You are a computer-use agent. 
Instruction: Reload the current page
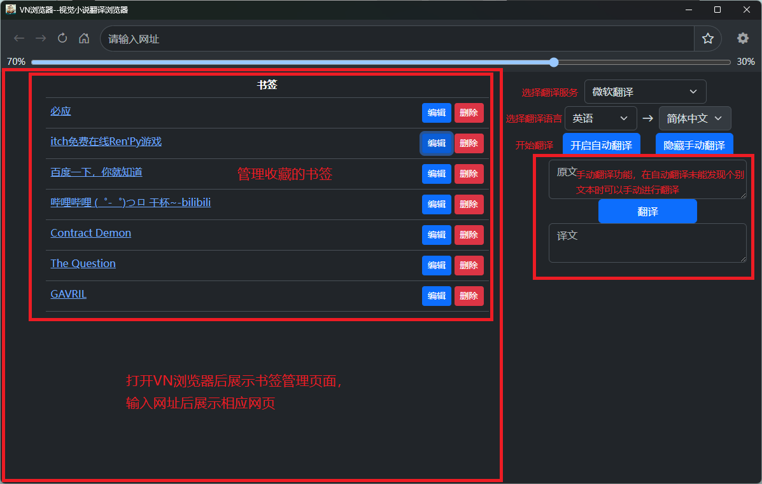point(62,38)
